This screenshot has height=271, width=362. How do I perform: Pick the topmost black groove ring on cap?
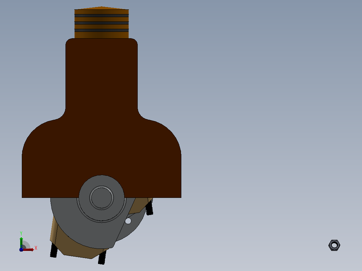pos(101,16)
